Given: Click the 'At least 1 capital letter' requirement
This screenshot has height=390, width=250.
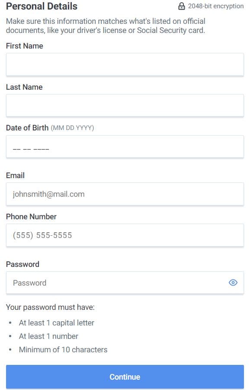Looking at the screenshot, I should [57, 323].
